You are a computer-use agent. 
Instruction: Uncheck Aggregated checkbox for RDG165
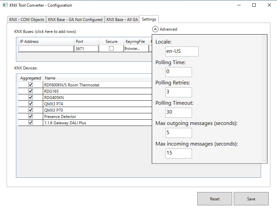coord(31,91)
